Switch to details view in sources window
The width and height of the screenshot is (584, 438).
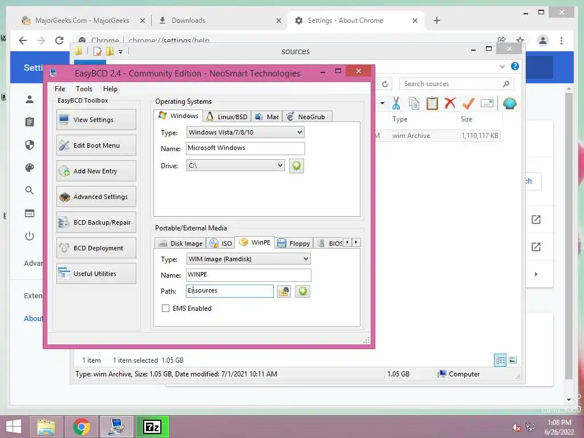pyautogui.click(x=500, y=360)
